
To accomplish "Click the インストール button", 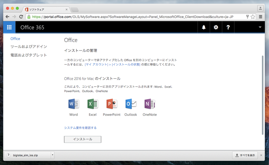I will point(82,139).
